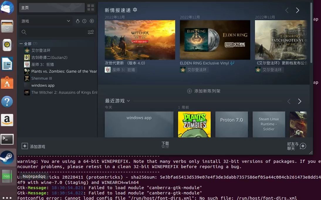The height and width of the screenshot is (200, 321).
Task: Open advanced filter options beside search box
Action: click(x=91, y=32)
